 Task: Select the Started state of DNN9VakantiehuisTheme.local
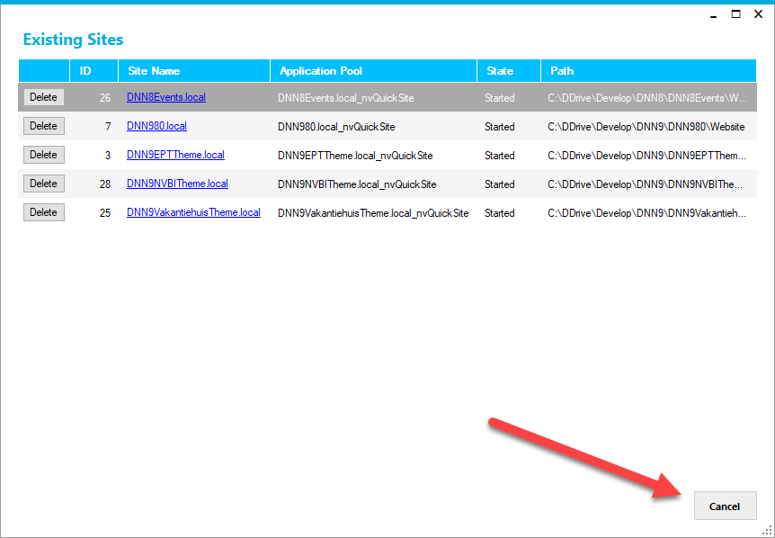pyautogui.click(x=509, y=212)
